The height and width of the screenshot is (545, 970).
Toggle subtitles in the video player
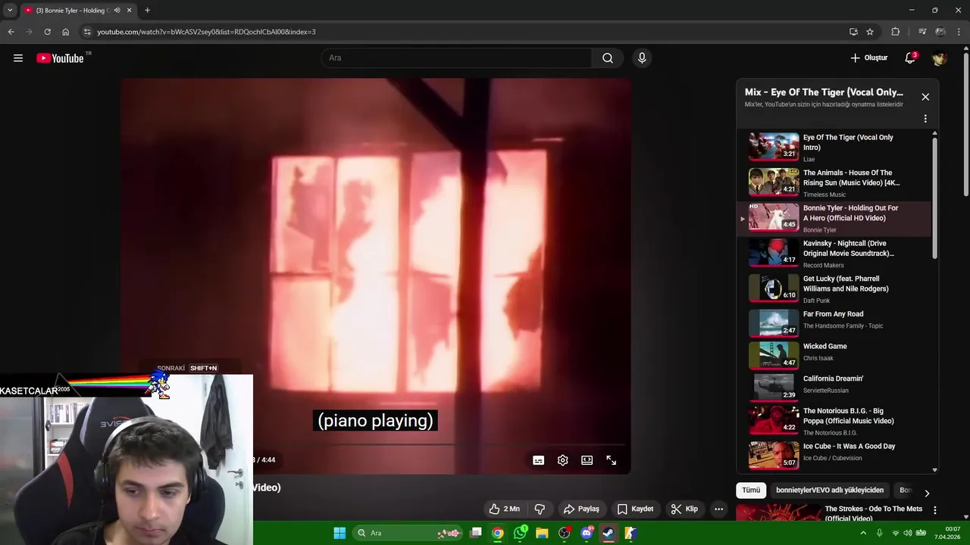point(538,460)
